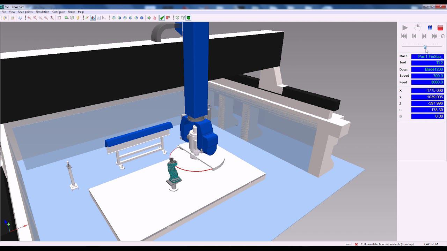The height and width of the screenshot is (251, 447).
Task: Click 'Collision detection not available' status text
Action: coord(387,244)
